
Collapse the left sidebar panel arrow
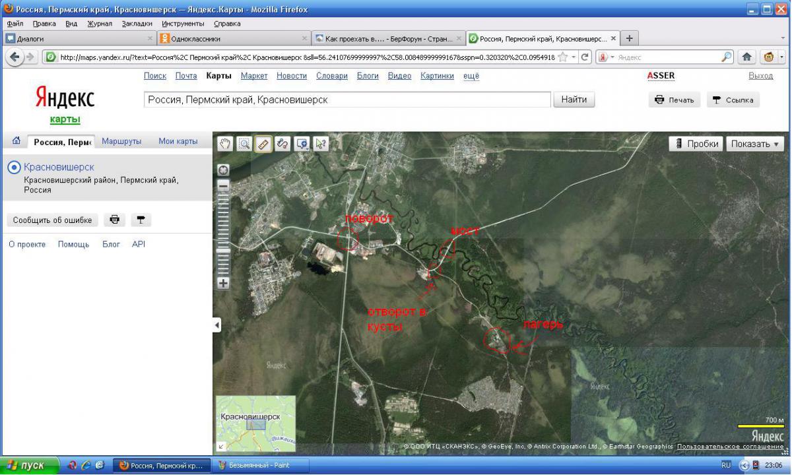click(x=216, y=325)
